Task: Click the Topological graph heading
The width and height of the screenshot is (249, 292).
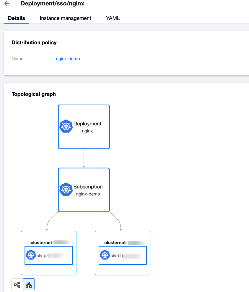Action: click(x=34, y=94)
